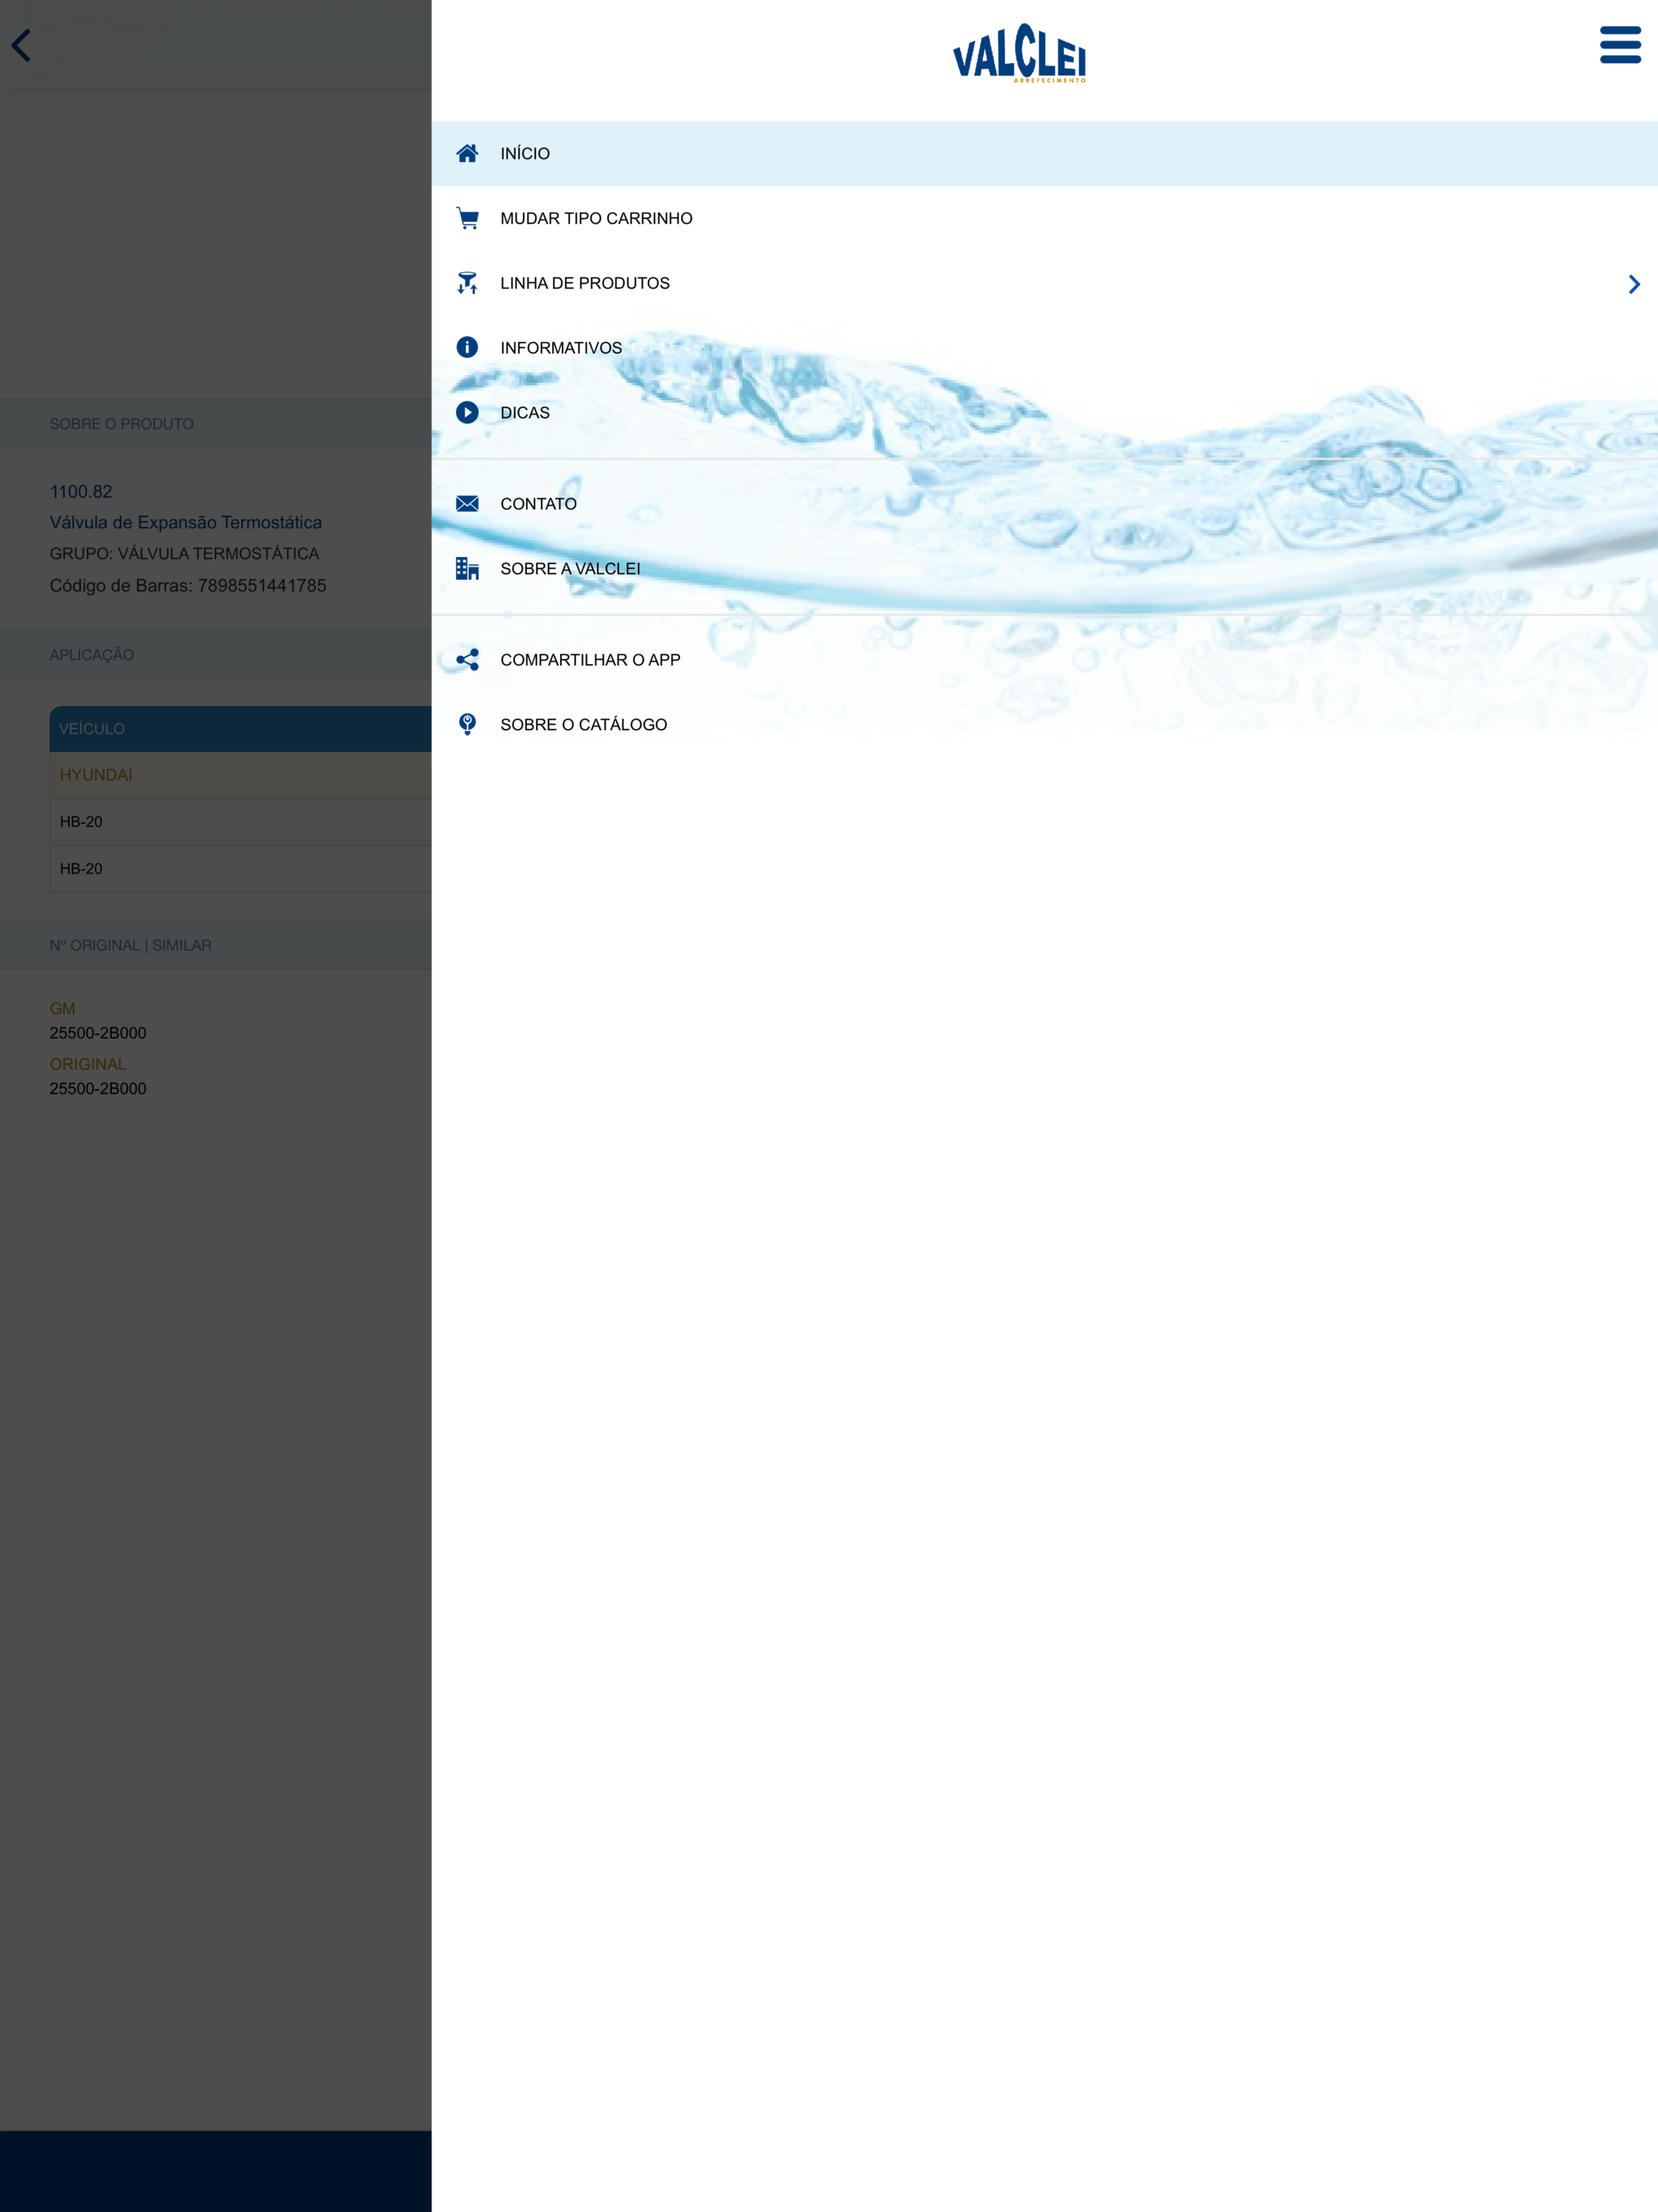1658x2212 pixels.
Task: Click the second HB-20 row
Action: point(240,868)
